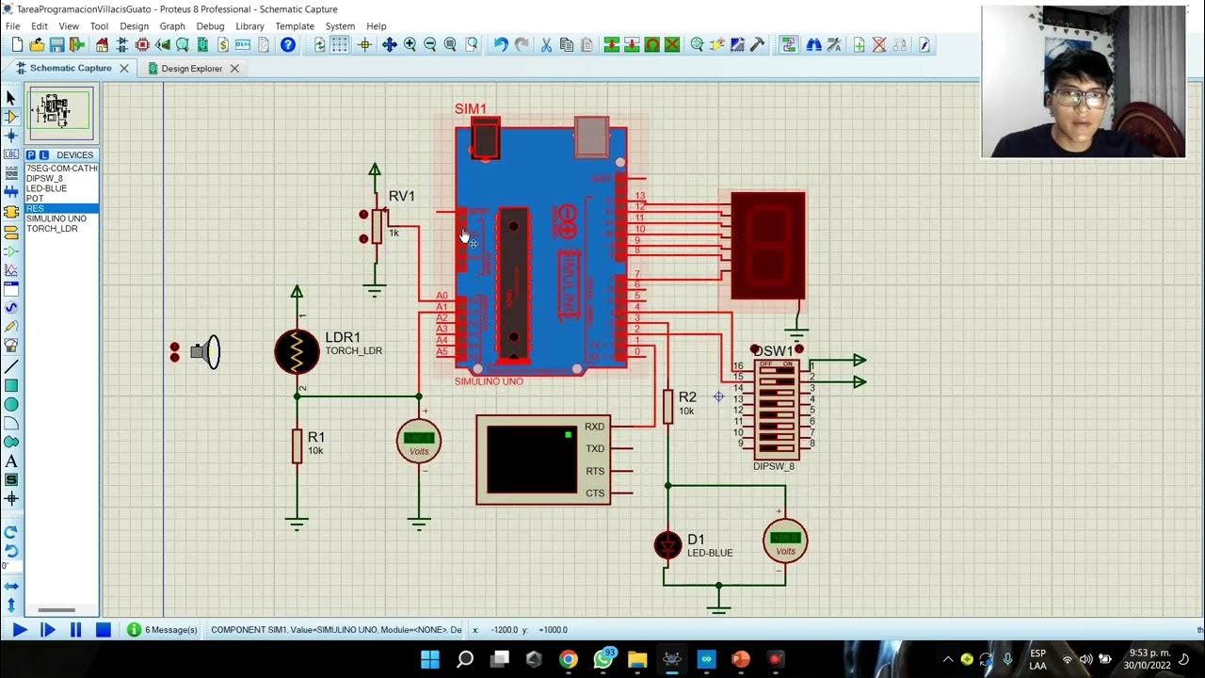This screenshot has width=1205, height=678.
Task: Select Component Mode tool in sidebar
Action: point(11,117)
